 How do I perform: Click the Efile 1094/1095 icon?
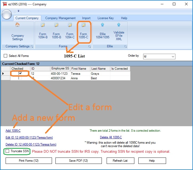coord(103,25)
